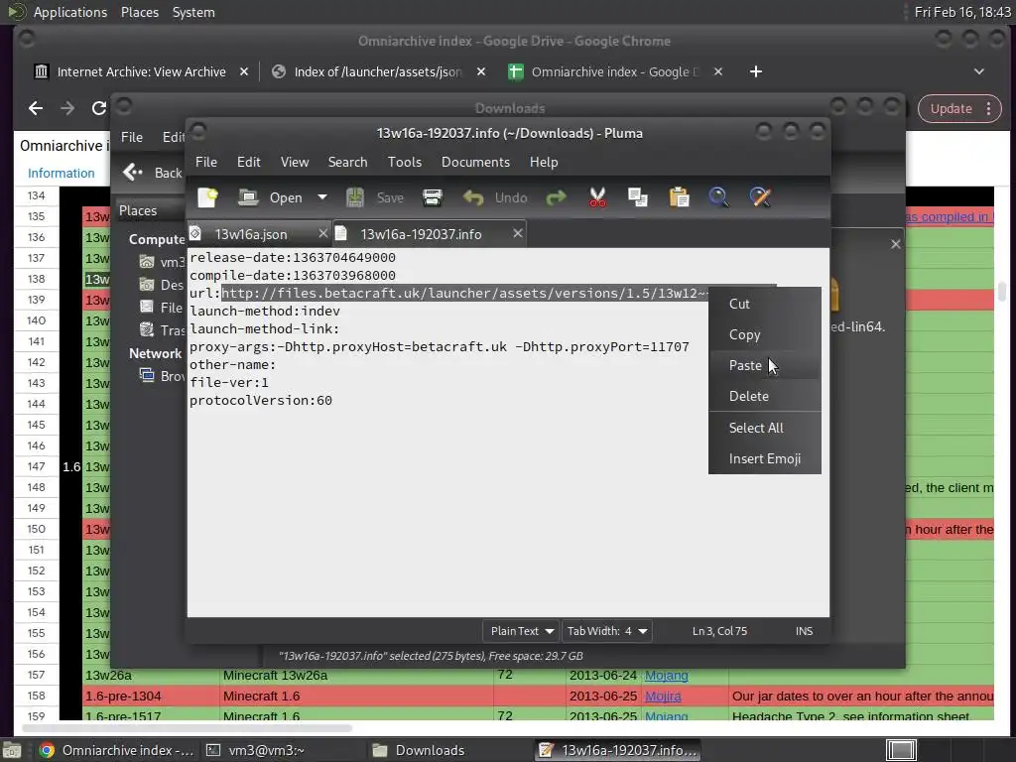Image resolution: width=1016 pixels, height=762 pixels.
Task: Choose Delete from the context menu
Action: tap(765, 396)
